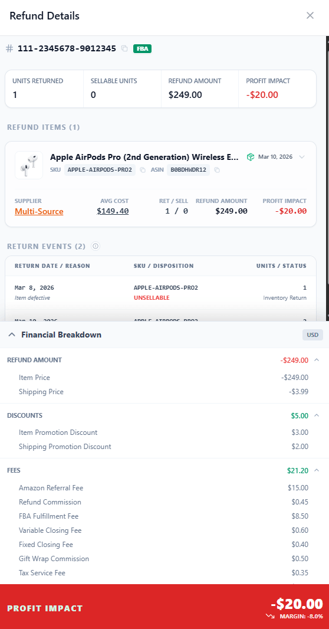Click the Fixed Closing Fee row
Image resolution: width=329 pixels, height=629 pixels.
tap(163, 545)
